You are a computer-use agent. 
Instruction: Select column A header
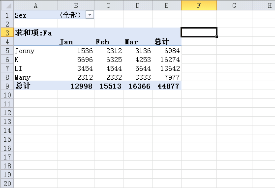click(35, 5)
